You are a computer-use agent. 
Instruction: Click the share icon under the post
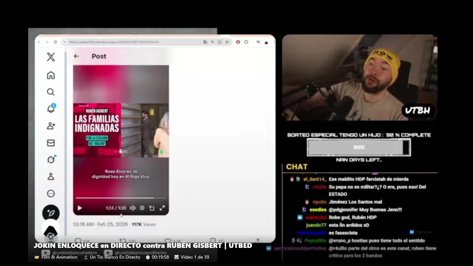pos(258,241)
